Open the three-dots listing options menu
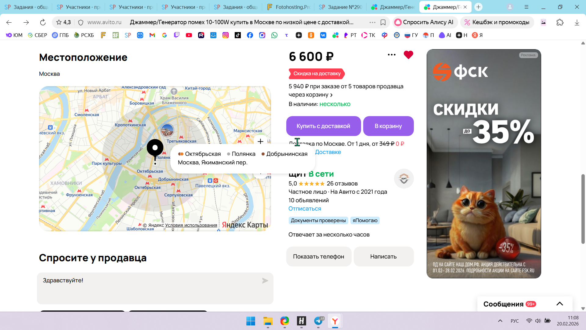 [392, 55]
